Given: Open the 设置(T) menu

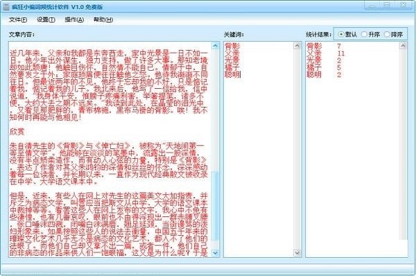Looking at the screenshot, I should click(46, 19).
